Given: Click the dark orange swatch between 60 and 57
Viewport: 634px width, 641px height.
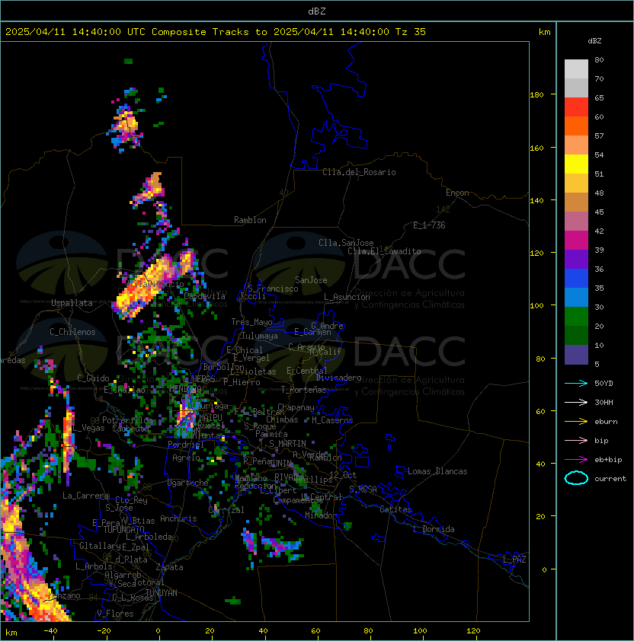Looking at the screenshot, I should click(x=576, y=126).
